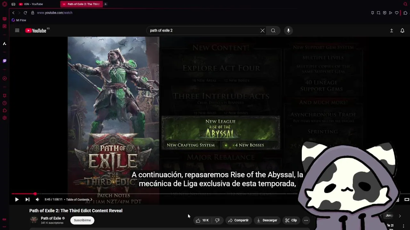This screenshot has height=230, width=410.
Task: Switch to Path of Exile 2 browser tab
Action: click(81, 4)
